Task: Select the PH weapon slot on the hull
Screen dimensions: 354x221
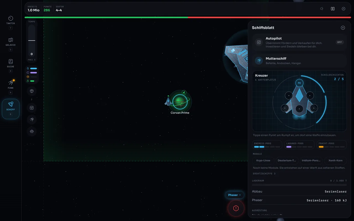Action: pos(299,83)
